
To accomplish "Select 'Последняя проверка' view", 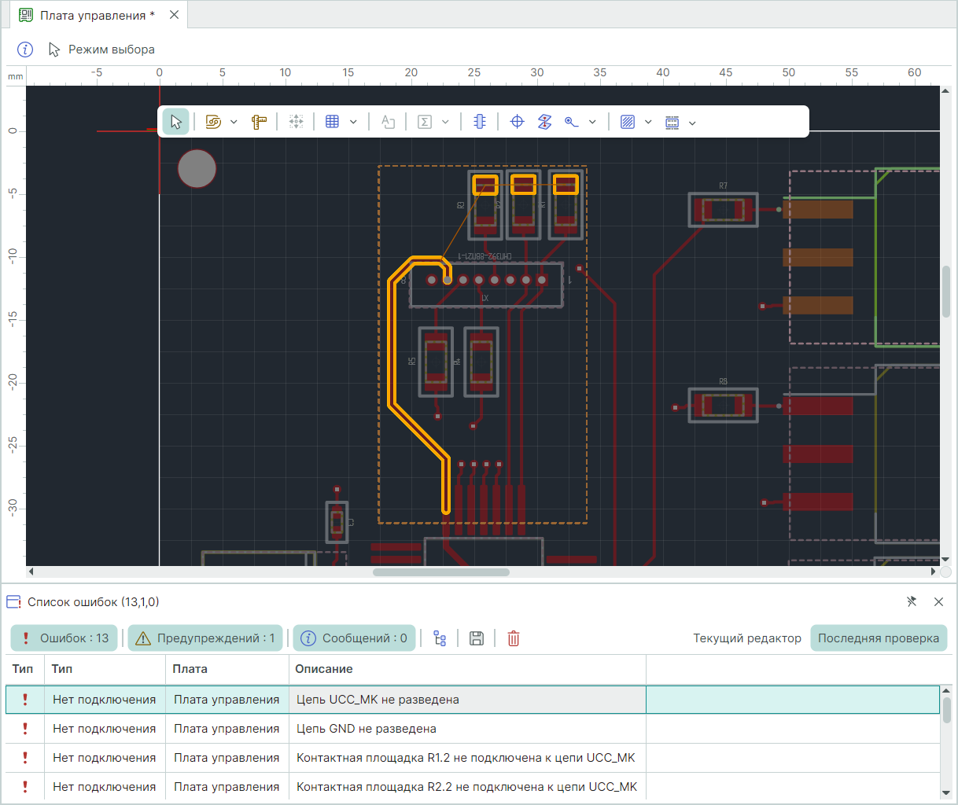I will pyautogui.click(x=878, y=638).
